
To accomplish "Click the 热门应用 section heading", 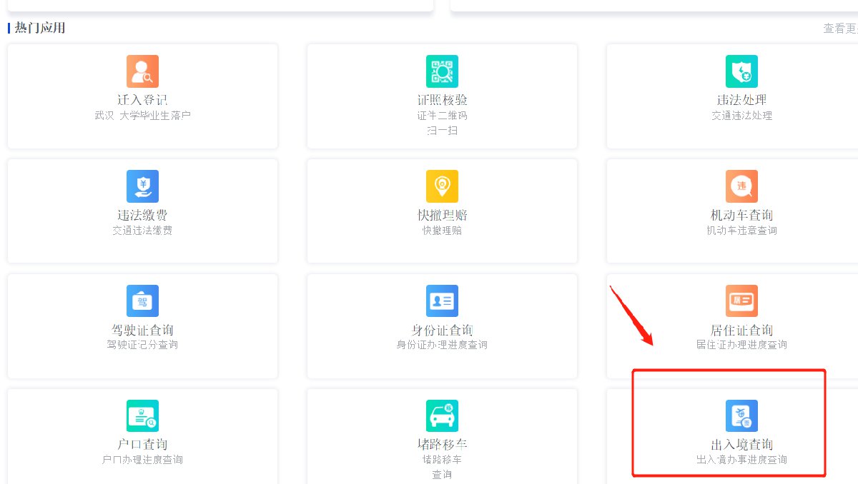I will pyautogui.click(x=40, y=28).
